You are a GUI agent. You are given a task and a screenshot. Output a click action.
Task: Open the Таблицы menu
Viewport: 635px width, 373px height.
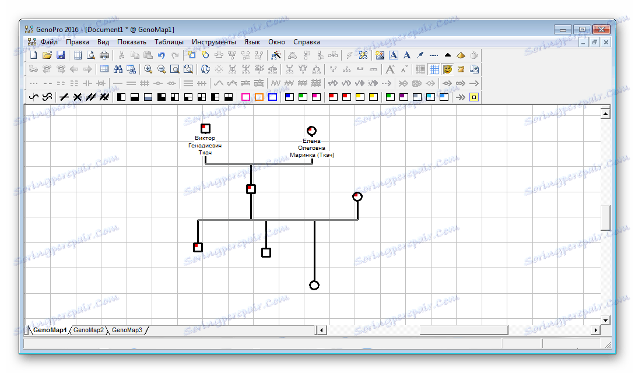click(169, 42)
